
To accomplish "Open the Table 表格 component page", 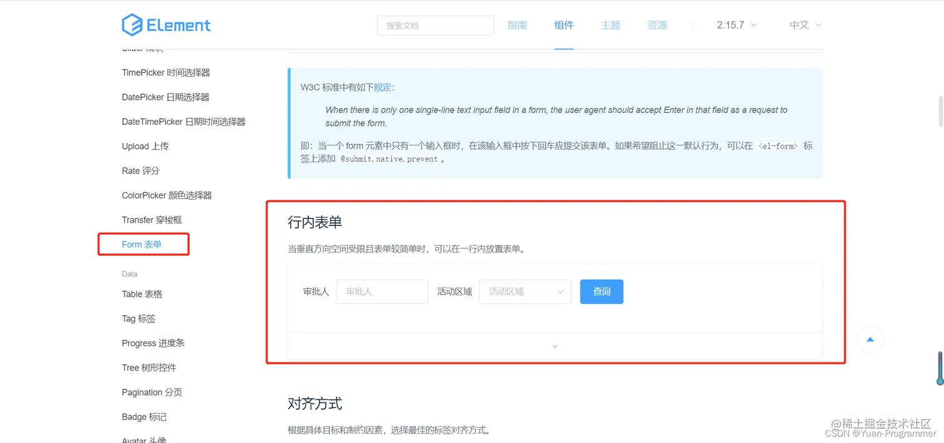I will pyautogui.click(x=142, y=294).
